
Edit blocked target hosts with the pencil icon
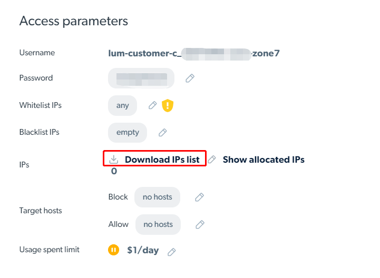pyautogui.click(x=199, y=197)
